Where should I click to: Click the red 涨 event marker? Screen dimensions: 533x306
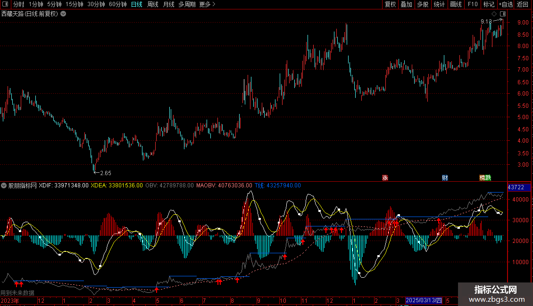click(385, 178)
